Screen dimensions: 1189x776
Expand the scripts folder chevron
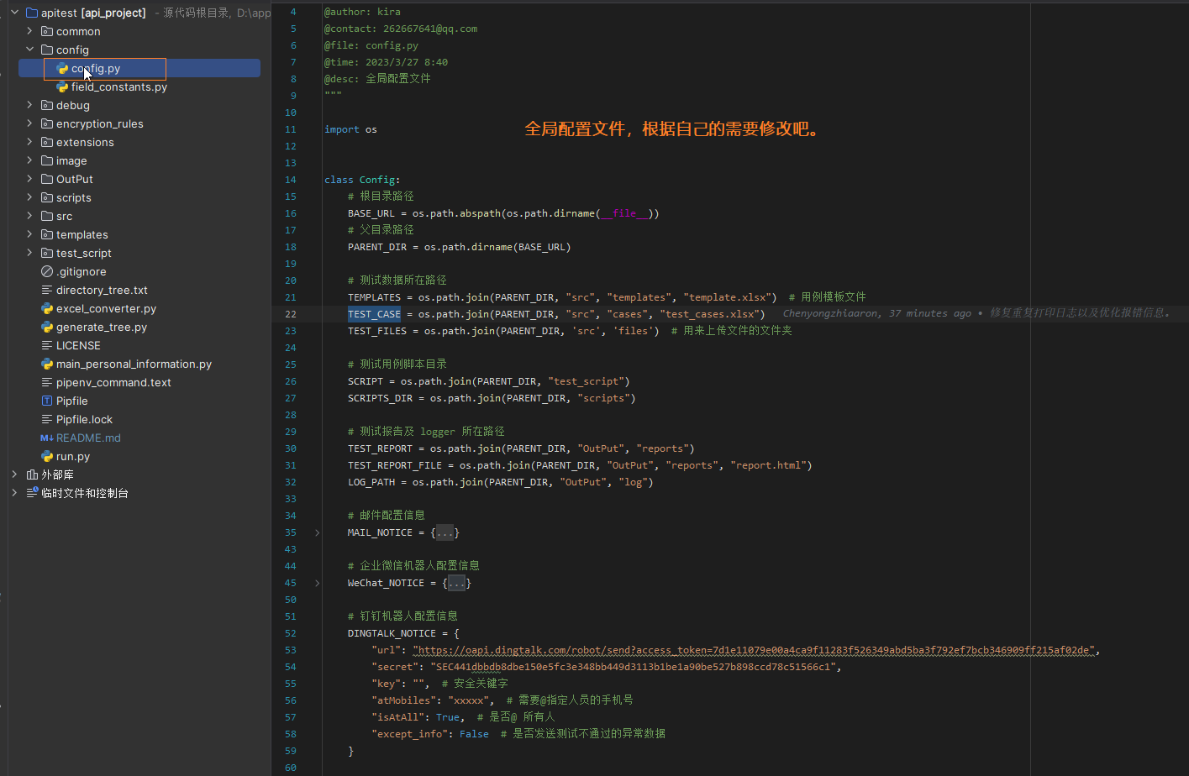pyautogui.click(x=29, y=197)
